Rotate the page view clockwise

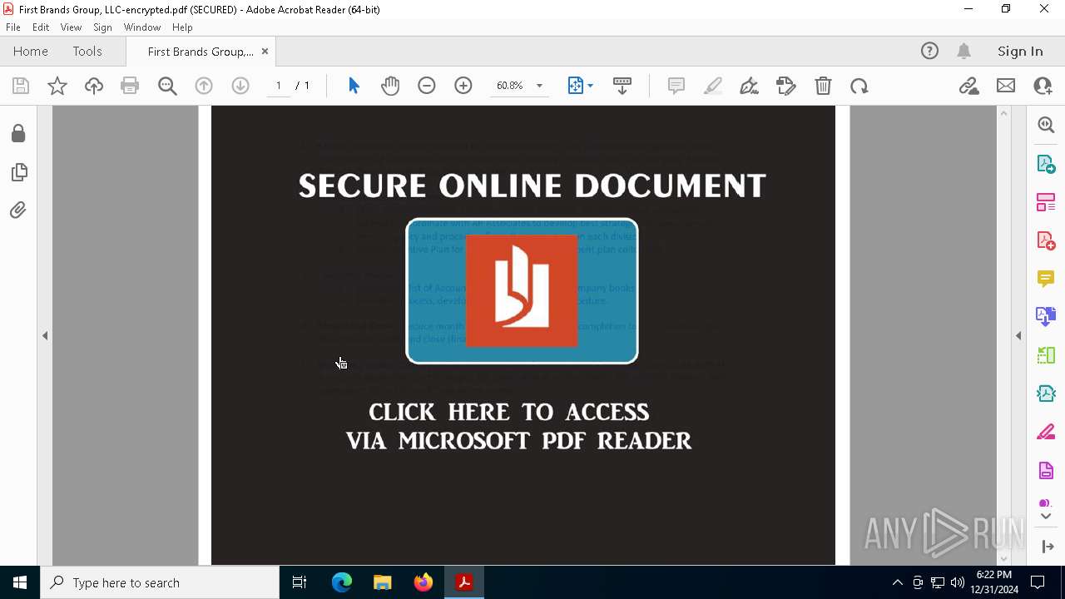click(859, 86)
